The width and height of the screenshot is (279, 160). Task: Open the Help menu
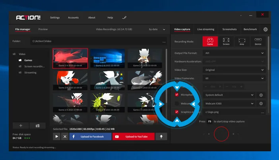click(110, 18)
